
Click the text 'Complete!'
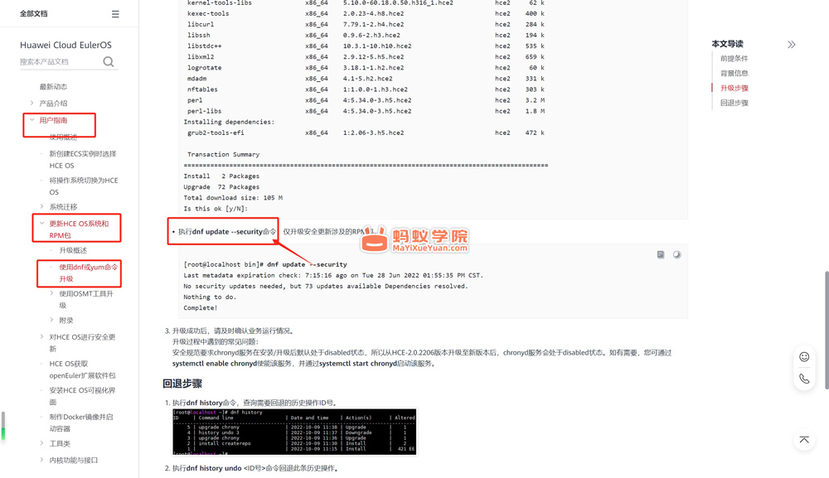click(201, 308)
